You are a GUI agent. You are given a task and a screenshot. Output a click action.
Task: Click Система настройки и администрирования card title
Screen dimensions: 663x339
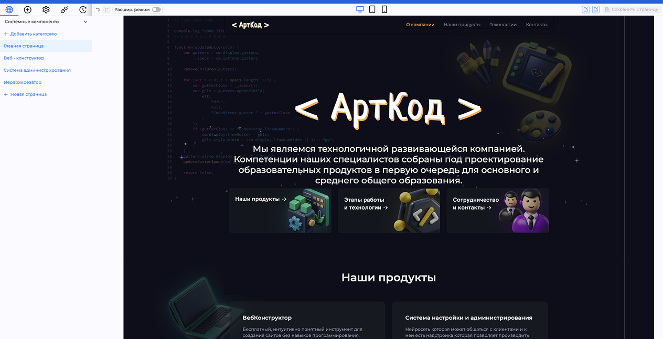pos(469,318)
